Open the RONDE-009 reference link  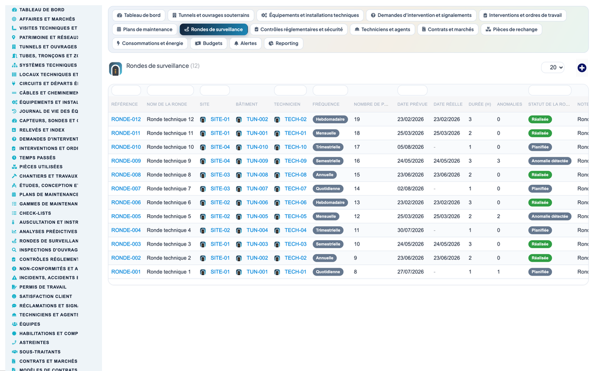[x=126, y=161]
